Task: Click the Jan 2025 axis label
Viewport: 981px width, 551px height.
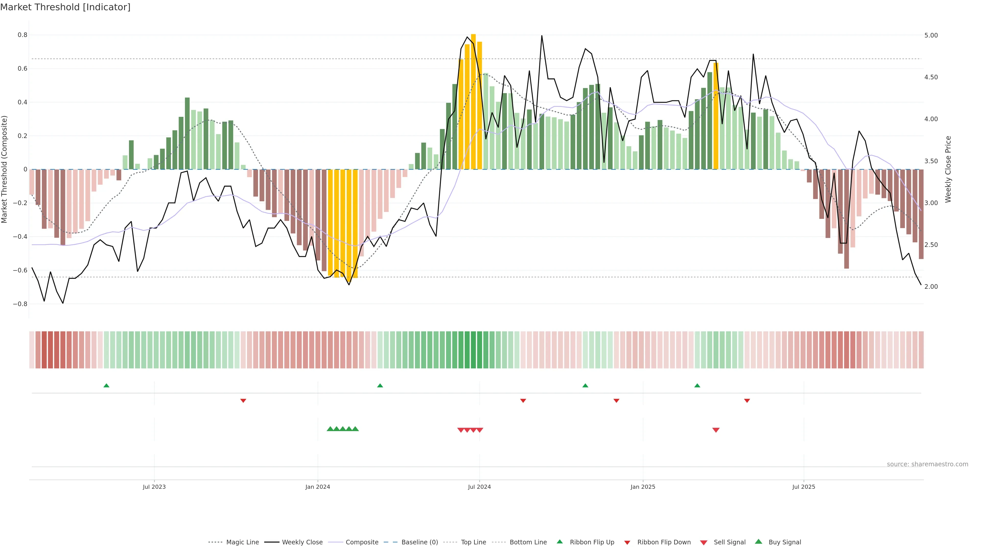Action: [643, 487]
